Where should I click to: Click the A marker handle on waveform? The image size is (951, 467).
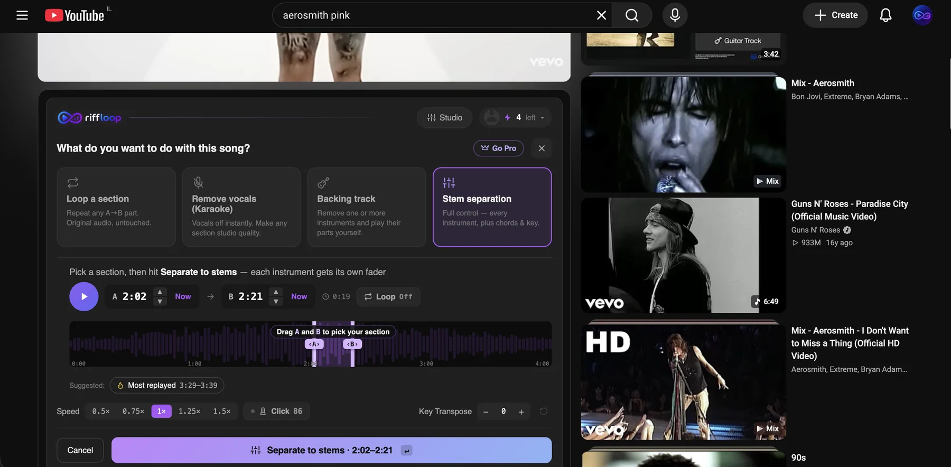coord(314,344)
